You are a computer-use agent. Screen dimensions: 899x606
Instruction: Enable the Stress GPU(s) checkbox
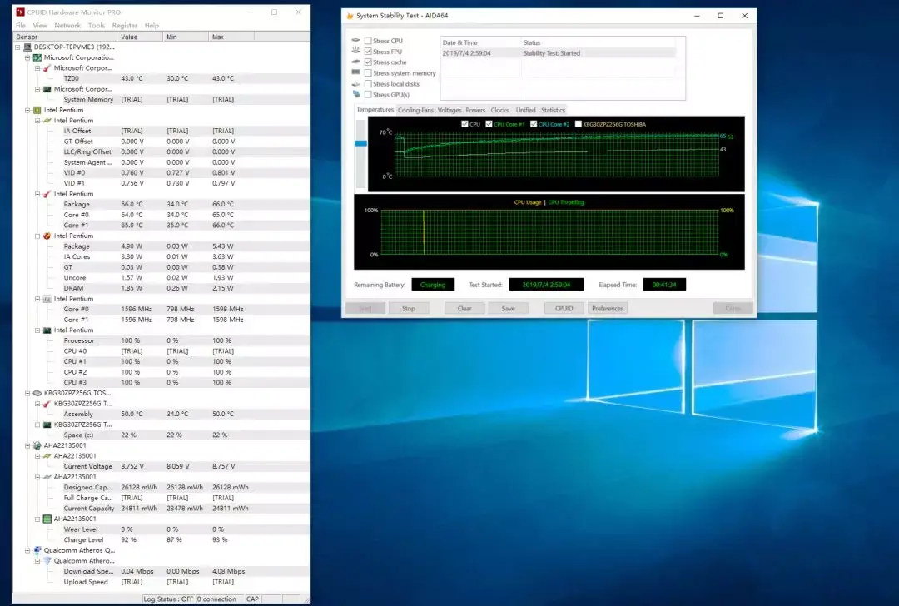[x=368, y=95]
